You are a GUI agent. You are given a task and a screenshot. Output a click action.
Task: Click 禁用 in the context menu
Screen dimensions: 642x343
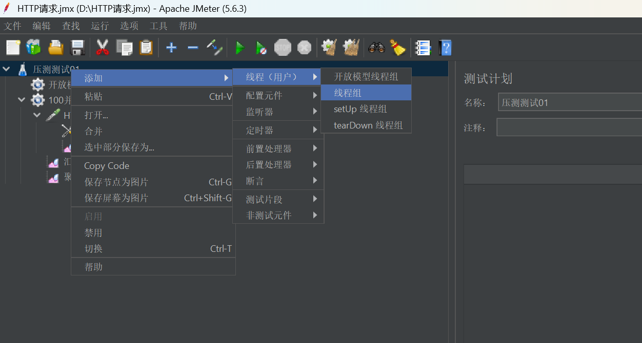coord(153,232)
